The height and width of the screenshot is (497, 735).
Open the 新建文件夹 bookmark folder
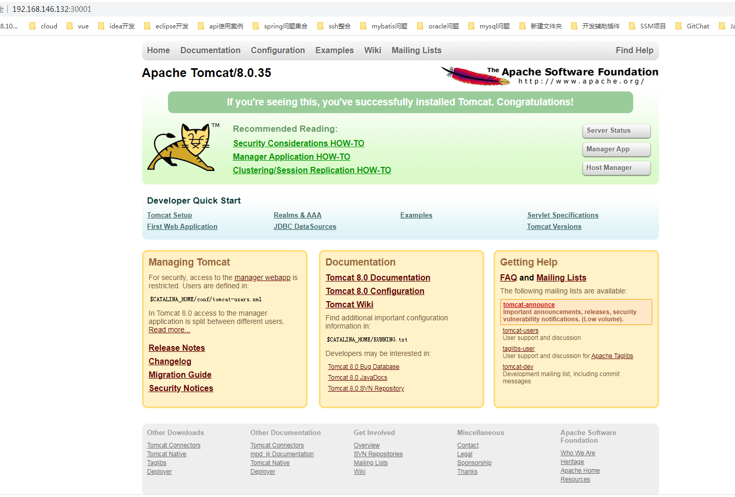[541, 26]
